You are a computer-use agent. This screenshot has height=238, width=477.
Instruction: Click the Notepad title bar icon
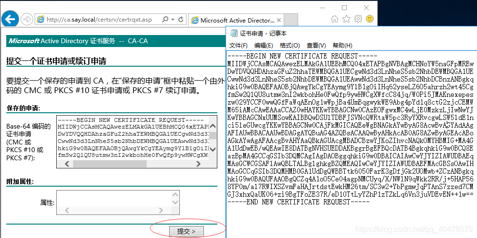(x=234, y=33)
